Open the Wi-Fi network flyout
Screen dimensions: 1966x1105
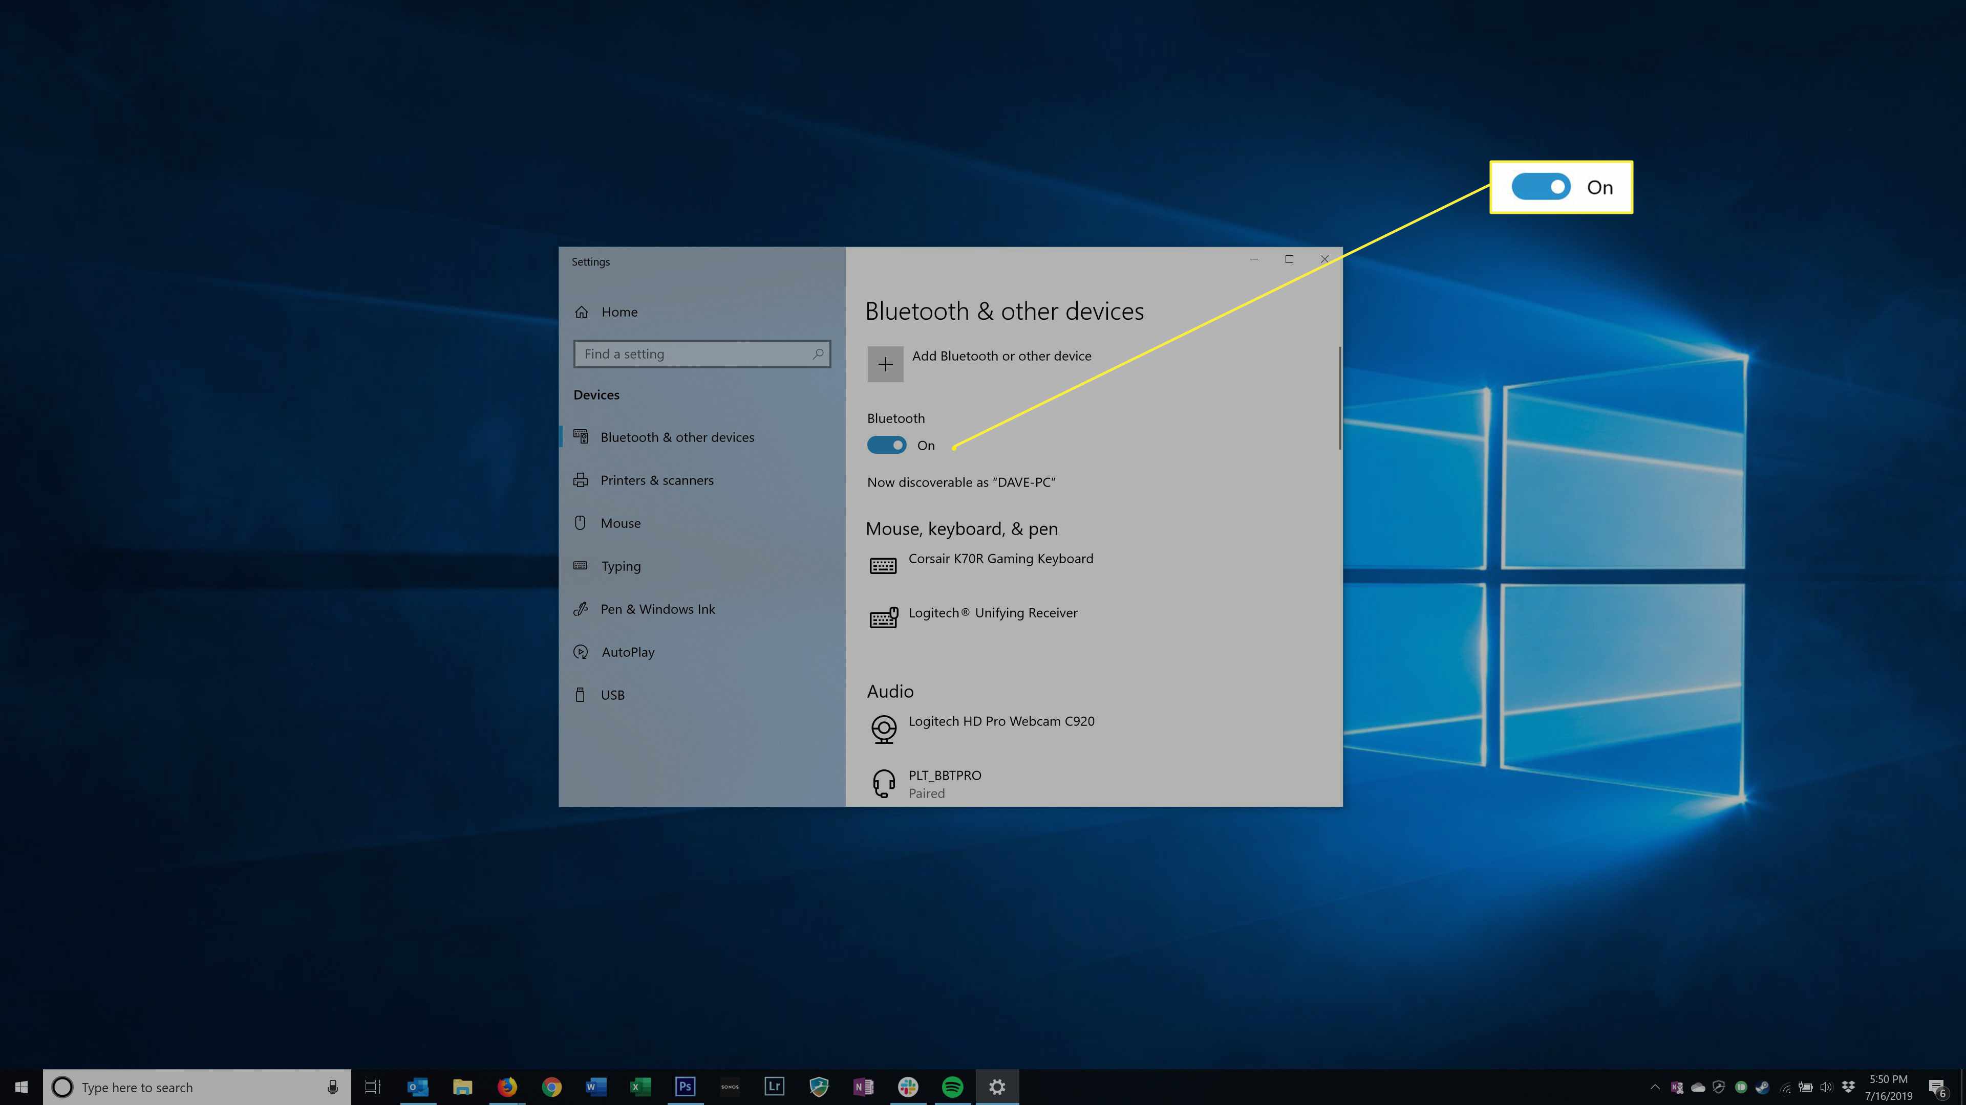point(1784,1088)
